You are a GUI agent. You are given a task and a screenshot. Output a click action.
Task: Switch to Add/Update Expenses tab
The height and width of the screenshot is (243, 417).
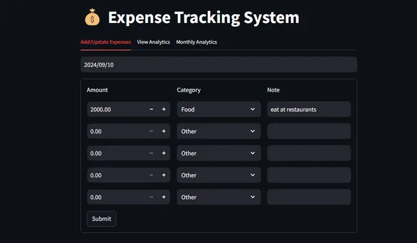click(106, 42)
